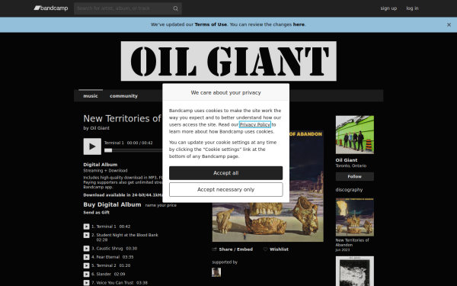Image resolution: width=457 pixels, height=286 pixels.
Task: Click the "Toronto, Ontario" location text
Action: 351,165
